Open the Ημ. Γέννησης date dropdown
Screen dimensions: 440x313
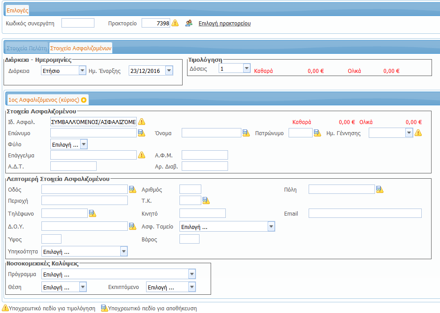coord(409,133)
